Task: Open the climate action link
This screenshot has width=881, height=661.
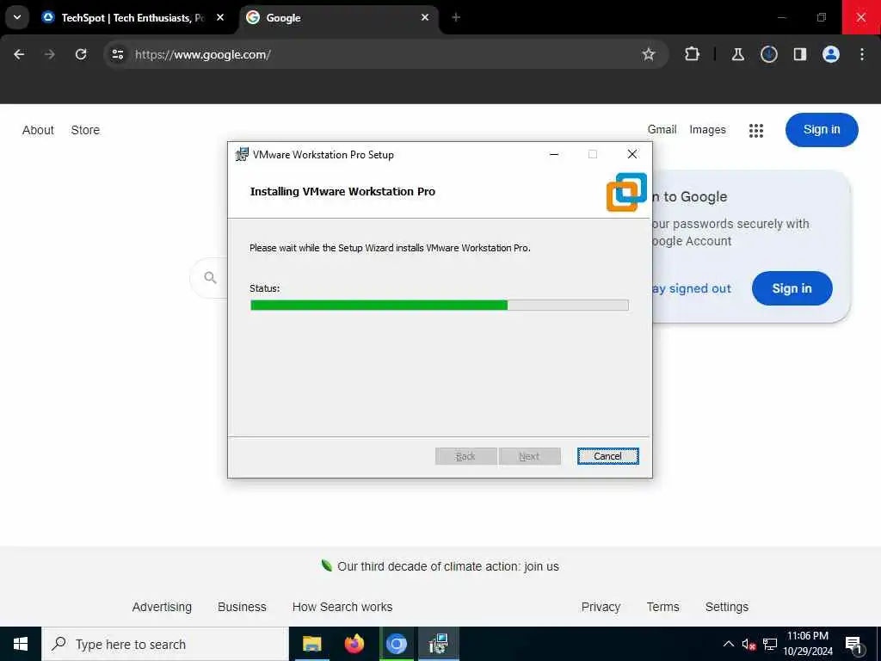Action: point(447,566)
